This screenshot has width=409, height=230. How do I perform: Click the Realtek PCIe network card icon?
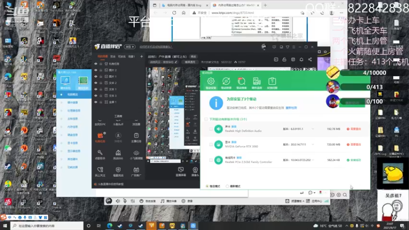pyautogui.click(x=218, y=160)
